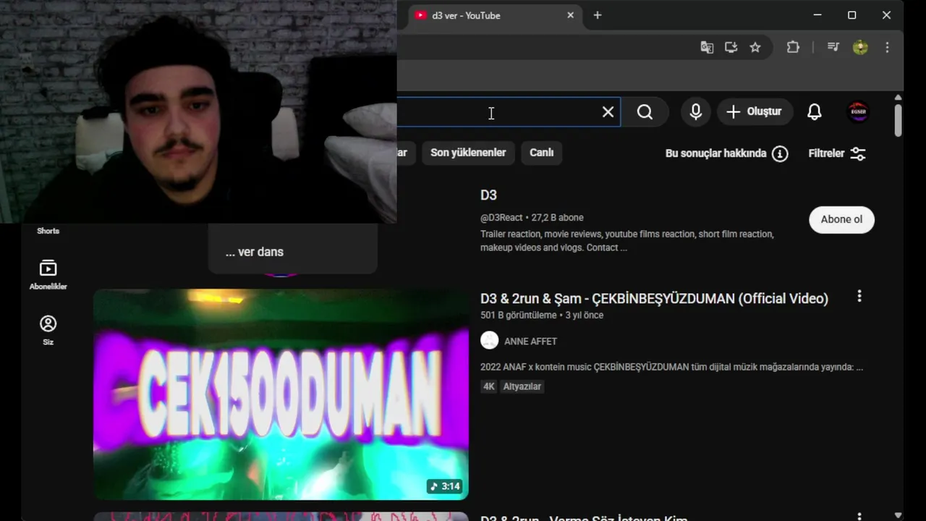The width and height of the screenshot is (926, 521).
Task: Subscribe to D3 with Abone ol
Action: click(x=841, y=219)
